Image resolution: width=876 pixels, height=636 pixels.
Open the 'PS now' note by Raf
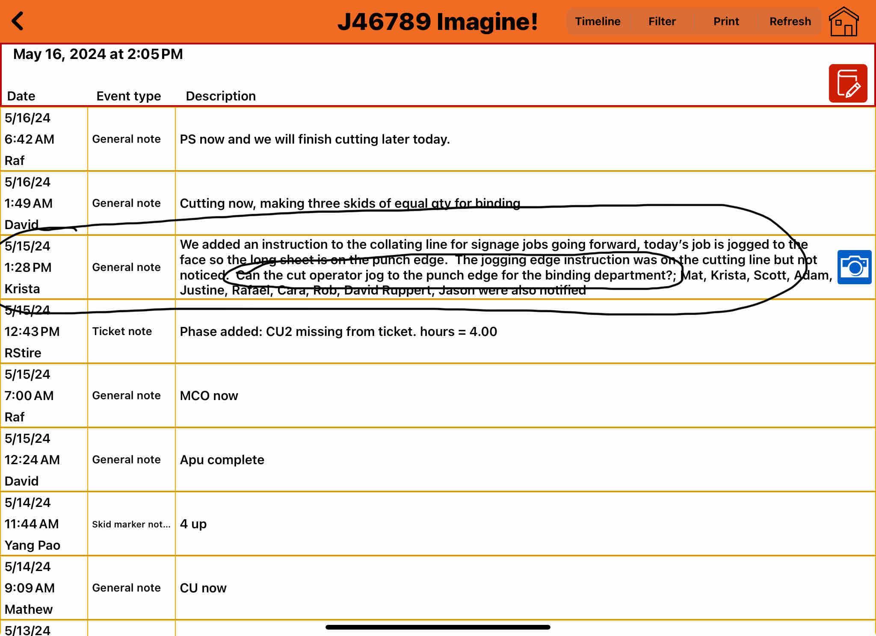(x=314, y=139)
